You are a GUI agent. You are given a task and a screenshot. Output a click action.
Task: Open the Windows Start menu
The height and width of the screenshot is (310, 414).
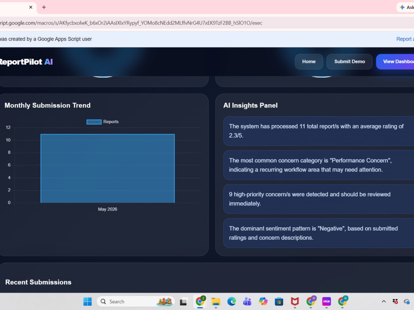point(87,301)
